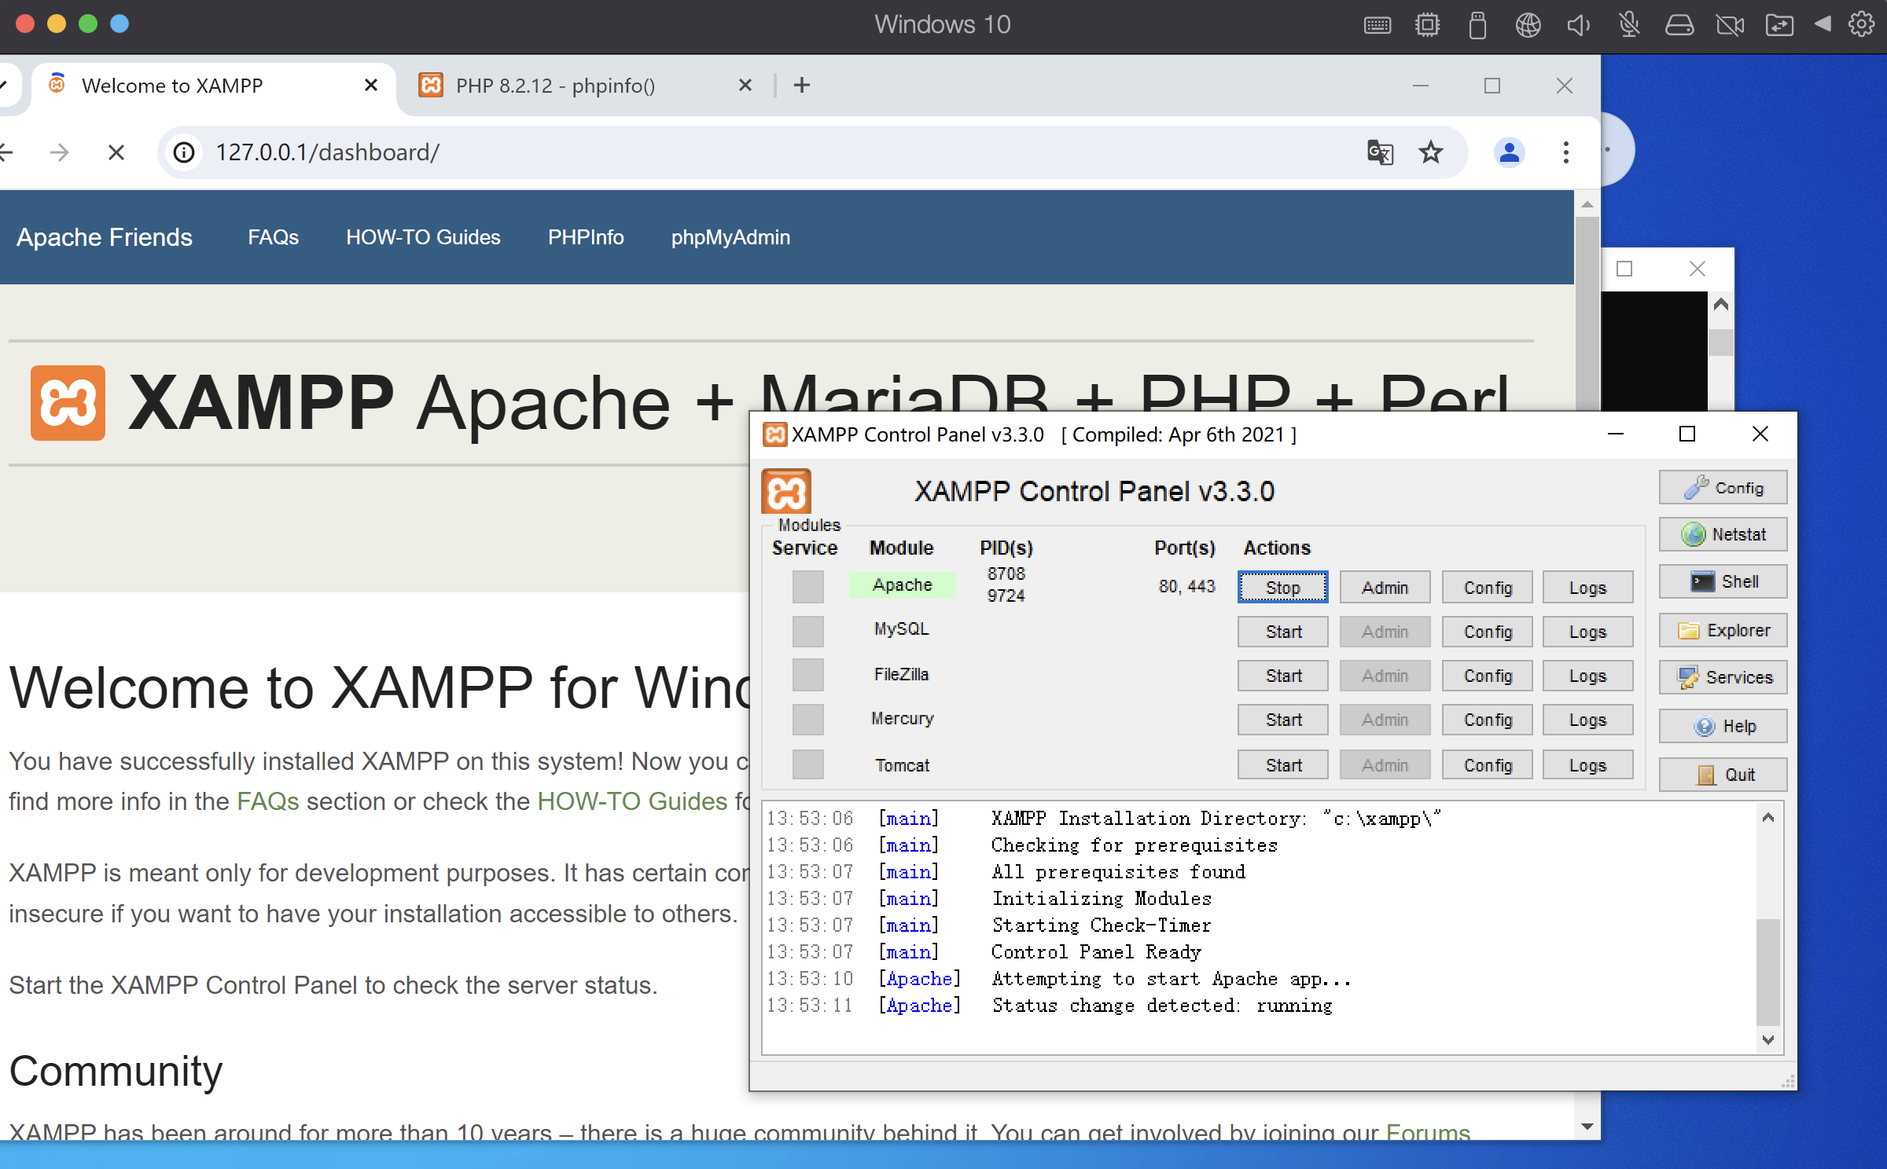
Task: Click the Forums link in Community text
Action: (1428, 1133)
